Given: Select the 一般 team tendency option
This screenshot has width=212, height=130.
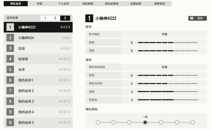Looking at the screenshot, I should pyautogui.click(x=145, y=122).
